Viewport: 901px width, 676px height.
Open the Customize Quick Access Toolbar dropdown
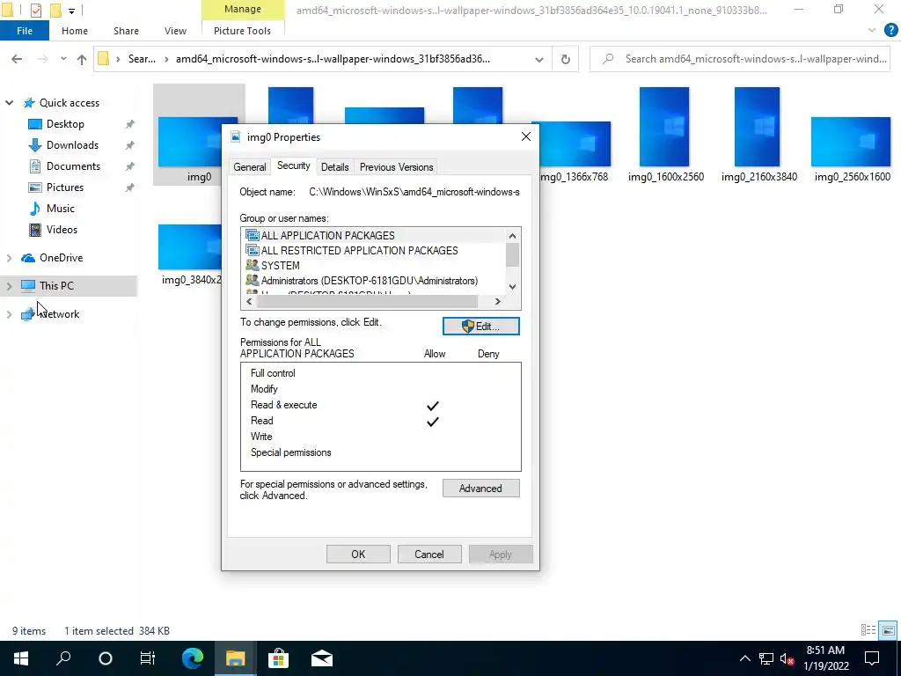tap(71, 11)
